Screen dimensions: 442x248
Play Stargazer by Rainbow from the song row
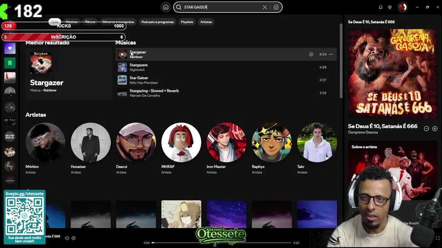(x=122, y=54)
